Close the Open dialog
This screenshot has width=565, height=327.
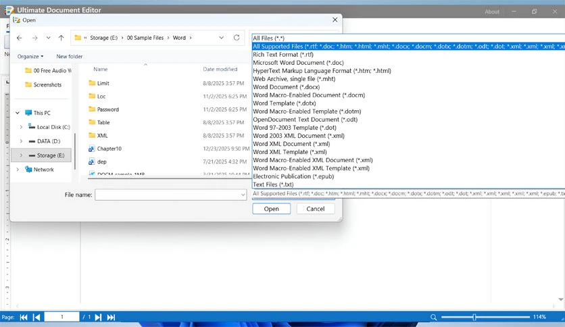click(x=335, y=20)
